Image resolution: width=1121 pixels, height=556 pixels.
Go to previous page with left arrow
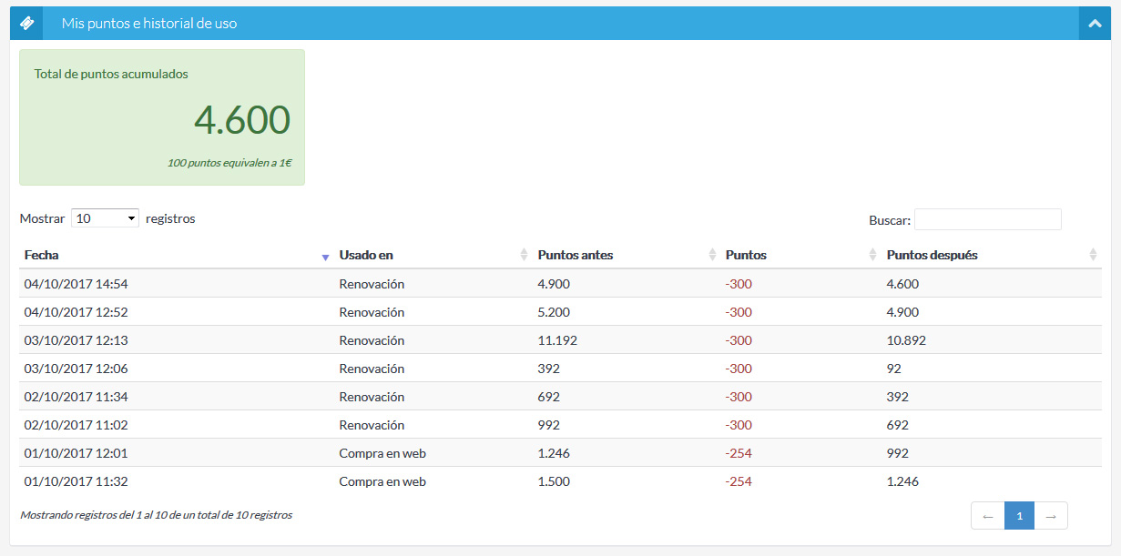(988, 516)
